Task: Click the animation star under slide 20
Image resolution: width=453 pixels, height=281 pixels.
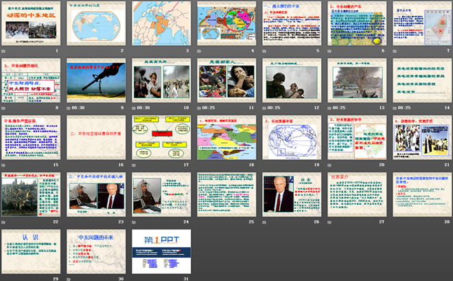Action: 329,165
